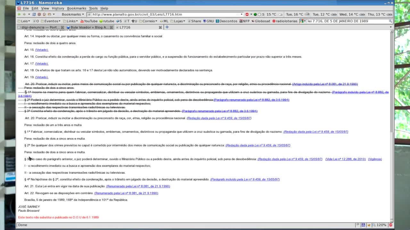Screen dimensions: 410x230
Task: Open the Bookmarks toolbar dropdown
Action: [x=73, y=14]
